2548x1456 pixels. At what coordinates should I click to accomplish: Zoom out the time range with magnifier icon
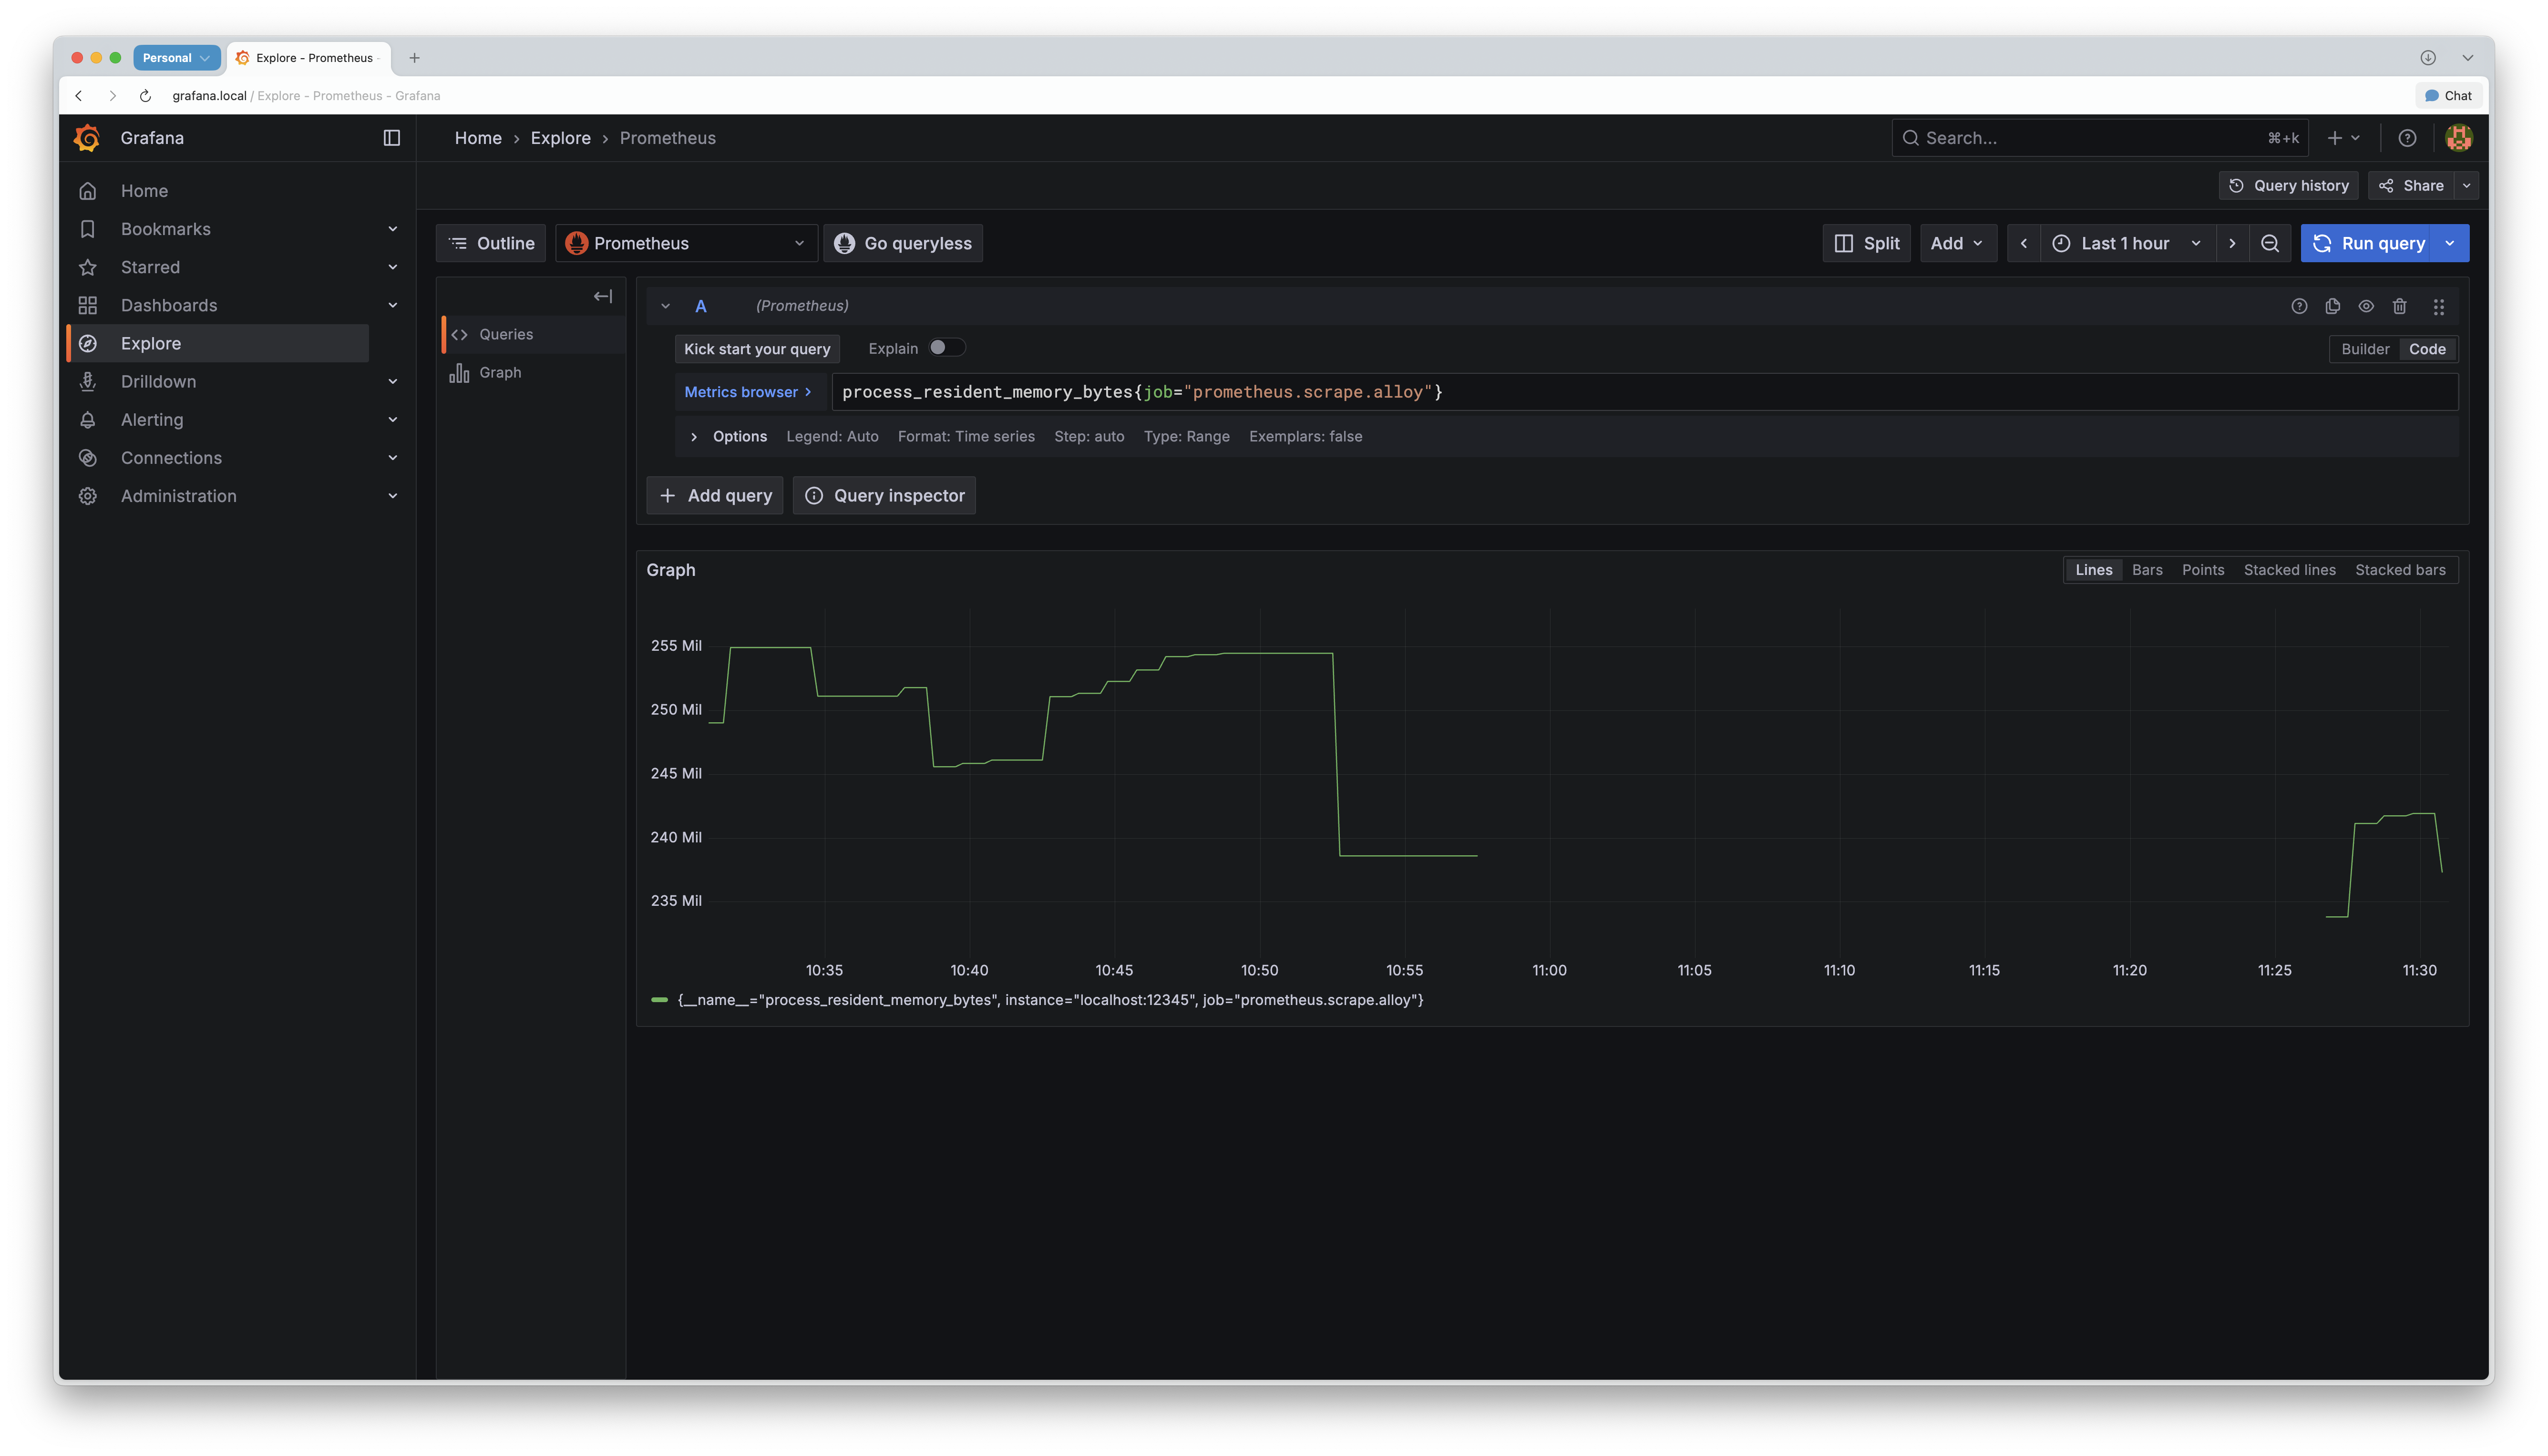(2270, 243)
